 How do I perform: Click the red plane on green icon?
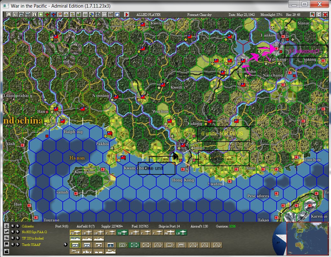pos(47,15)
